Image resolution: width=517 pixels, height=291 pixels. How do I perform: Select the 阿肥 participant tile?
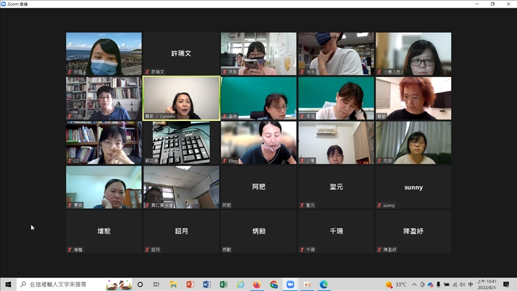pyautogui.click(x=258, y=188)
